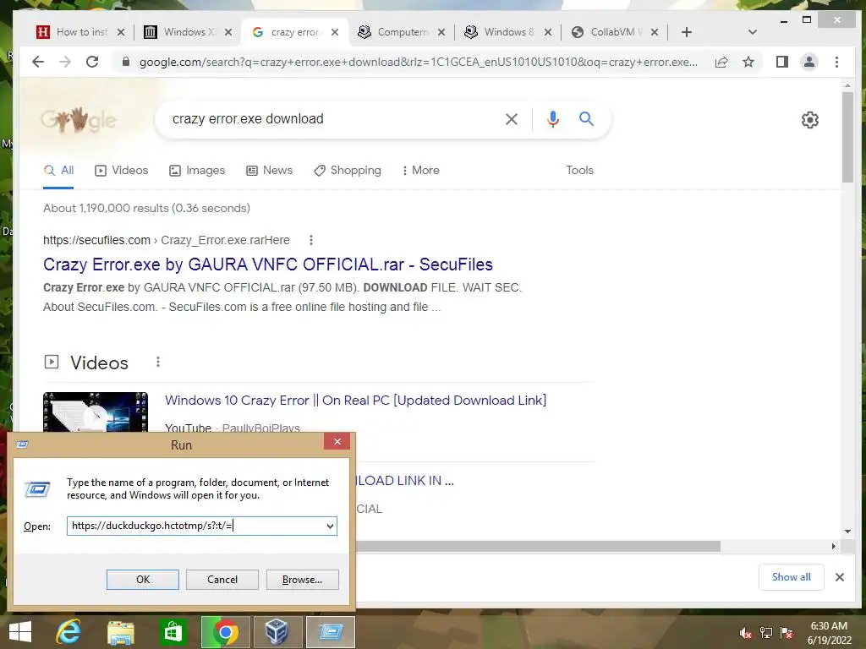Open Windows 10 Crazy Error video link

[356, 401]
